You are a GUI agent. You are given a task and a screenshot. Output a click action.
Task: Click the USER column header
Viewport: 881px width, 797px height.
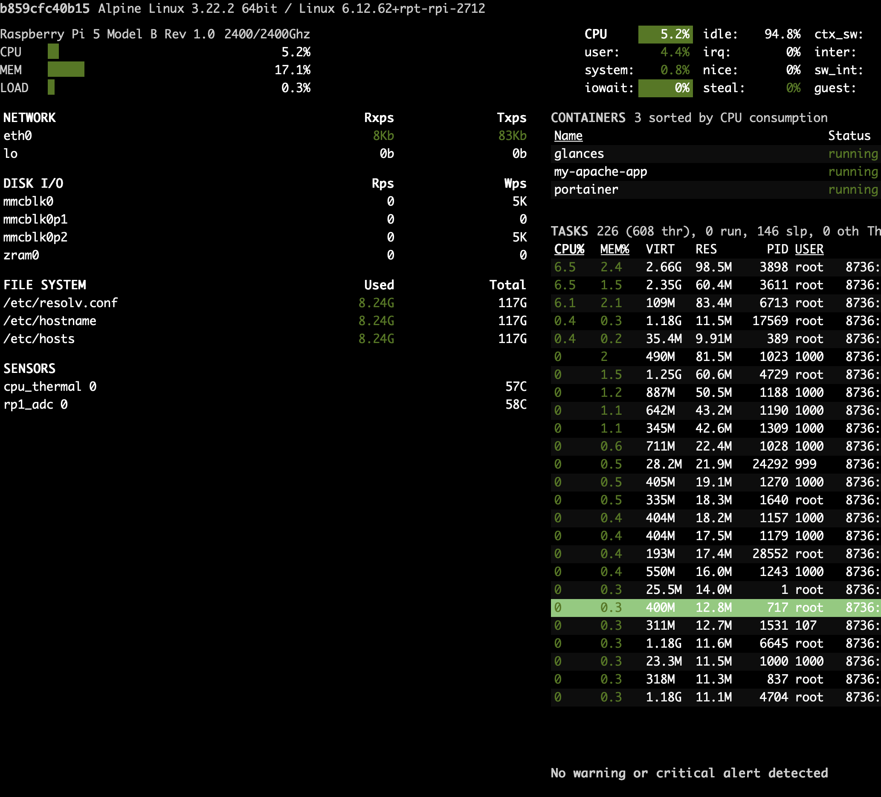pos(809,249)
